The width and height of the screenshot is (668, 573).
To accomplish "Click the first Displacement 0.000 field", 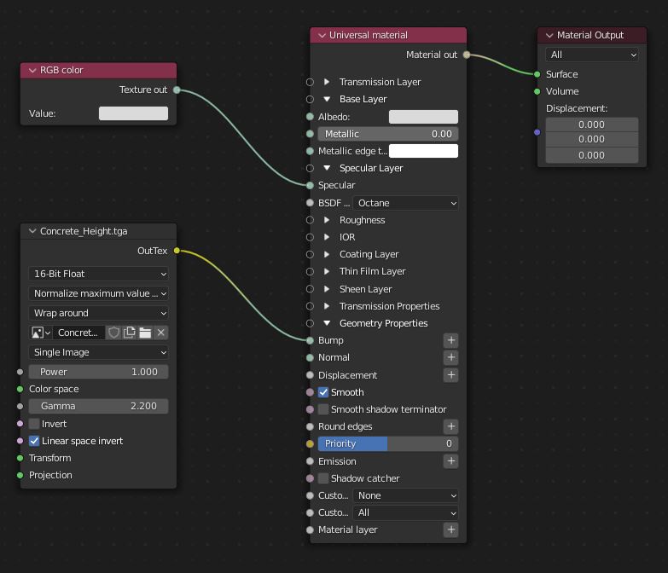I will coord(592,124).
